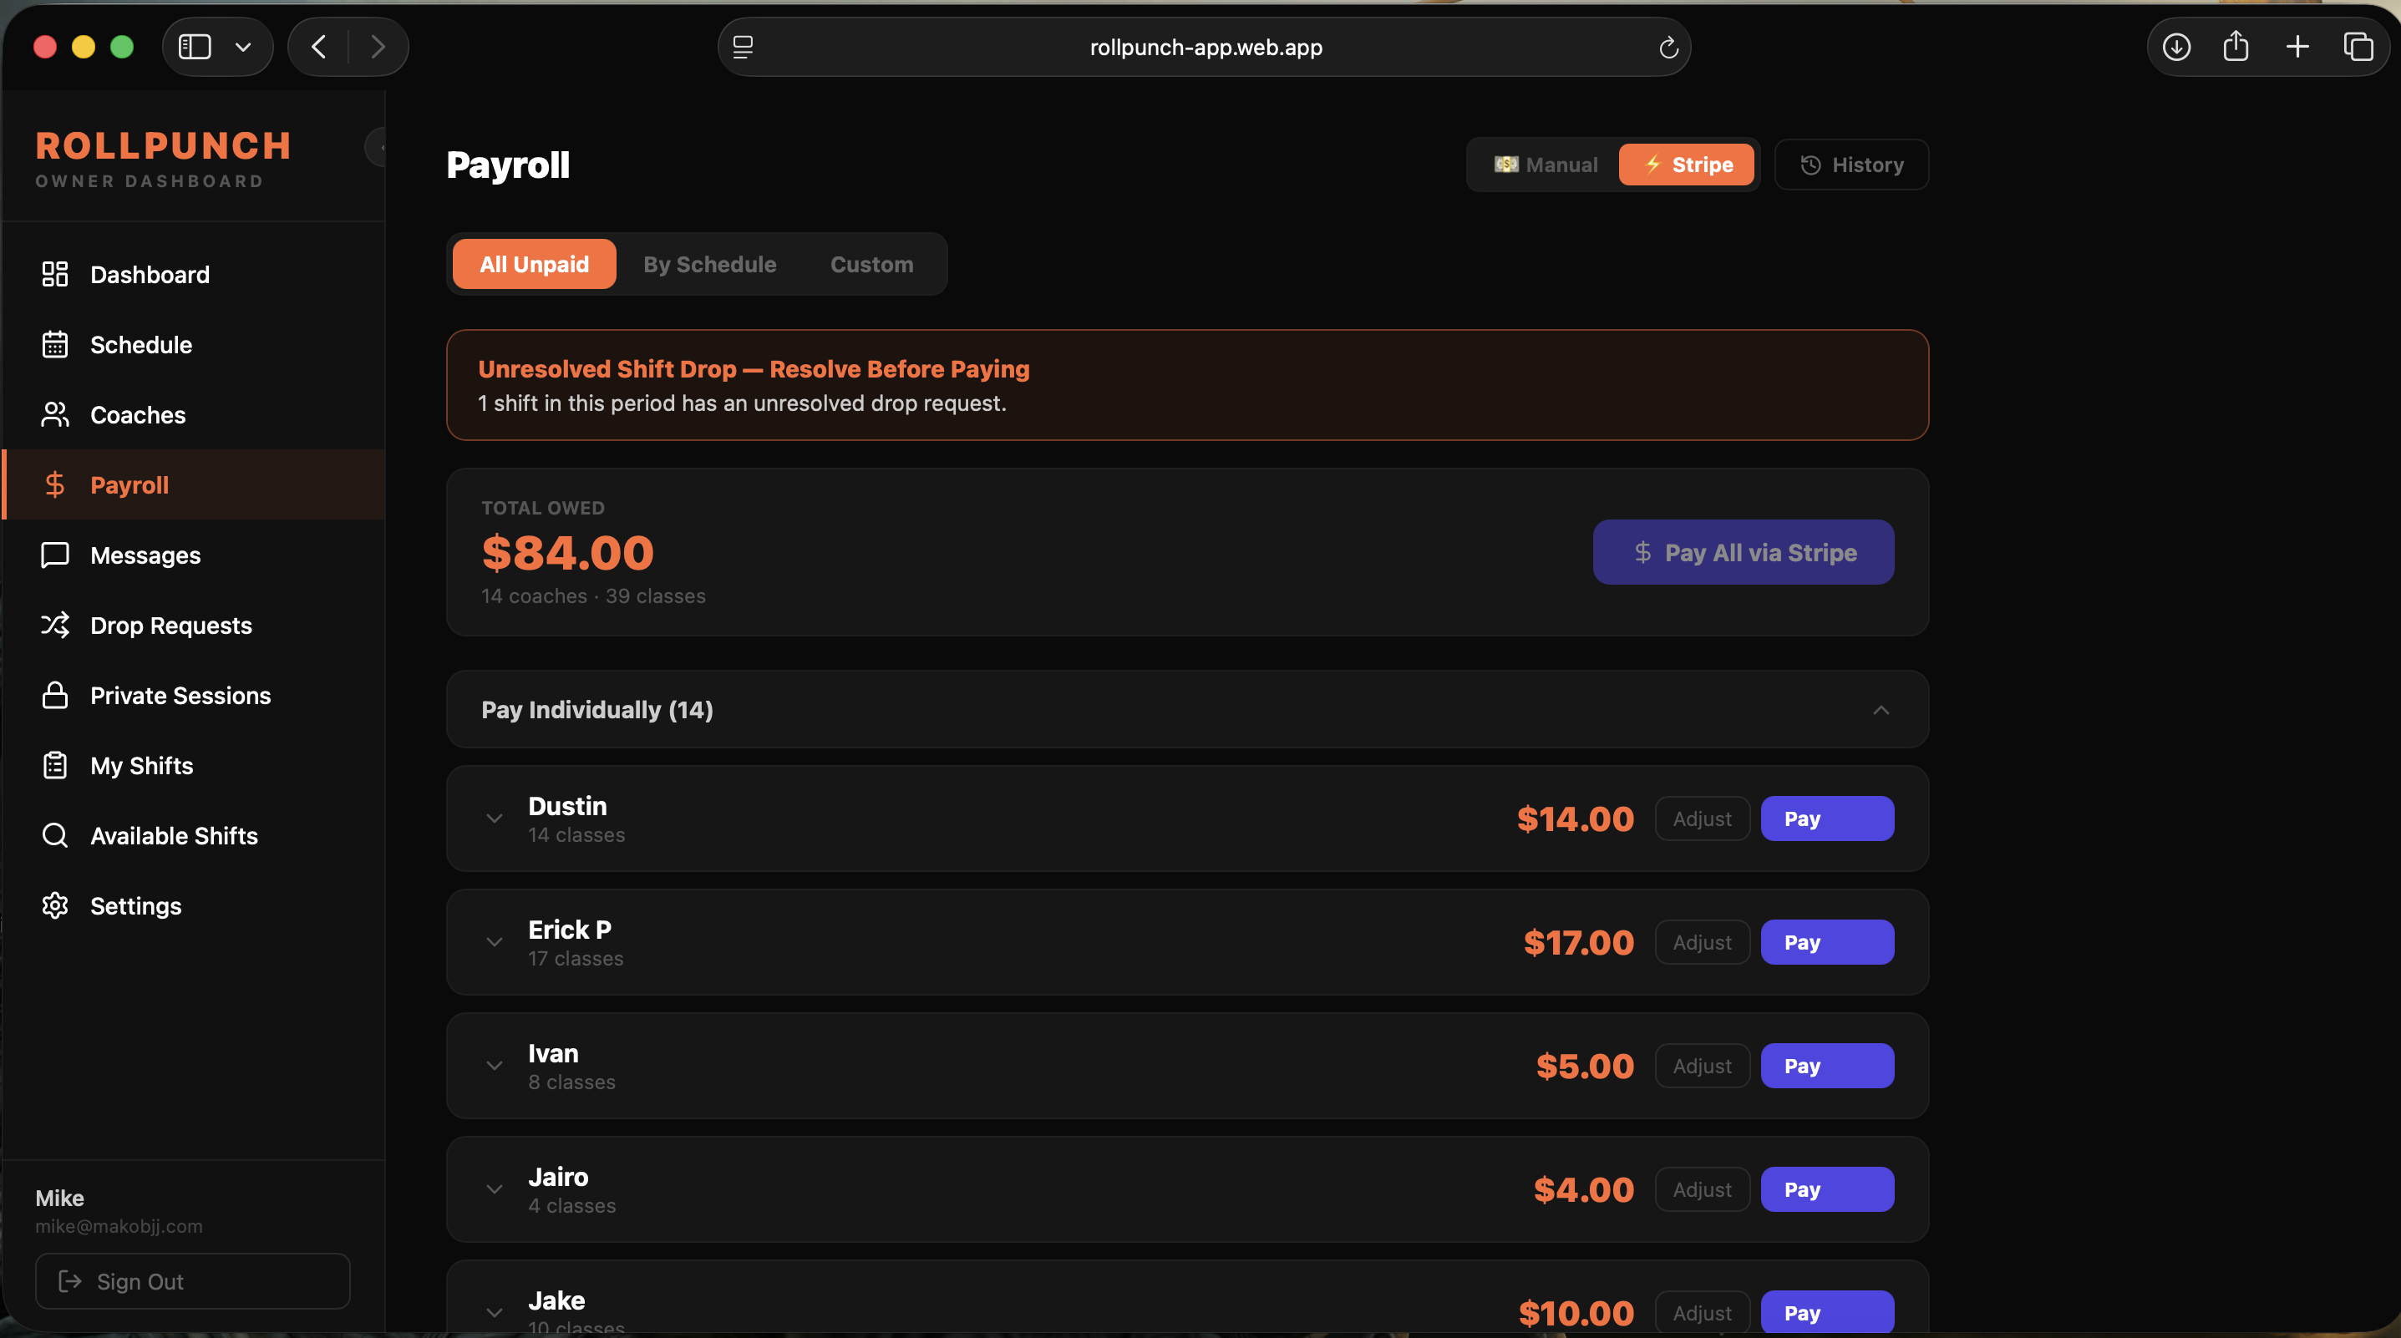This screenshot has width=2401, height=1338.
Task: Click the Coaches people icon
Action: (55, 414)
